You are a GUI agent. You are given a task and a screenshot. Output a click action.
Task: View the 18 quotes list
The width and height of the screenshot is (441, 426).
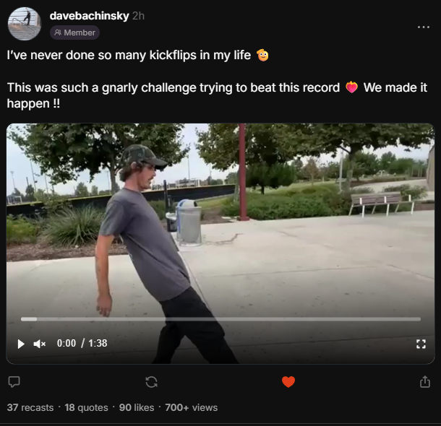(x=86, y=407)
